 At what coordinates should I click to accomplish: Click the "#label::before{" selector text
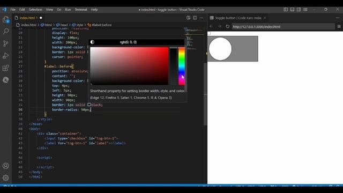pyautogui.click(x=59, y=66)
